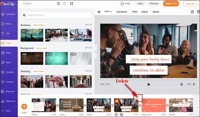Viewport: 200px width, 117px height.
Task: Open the Media sidebar panel
Action: coord(6,24)
